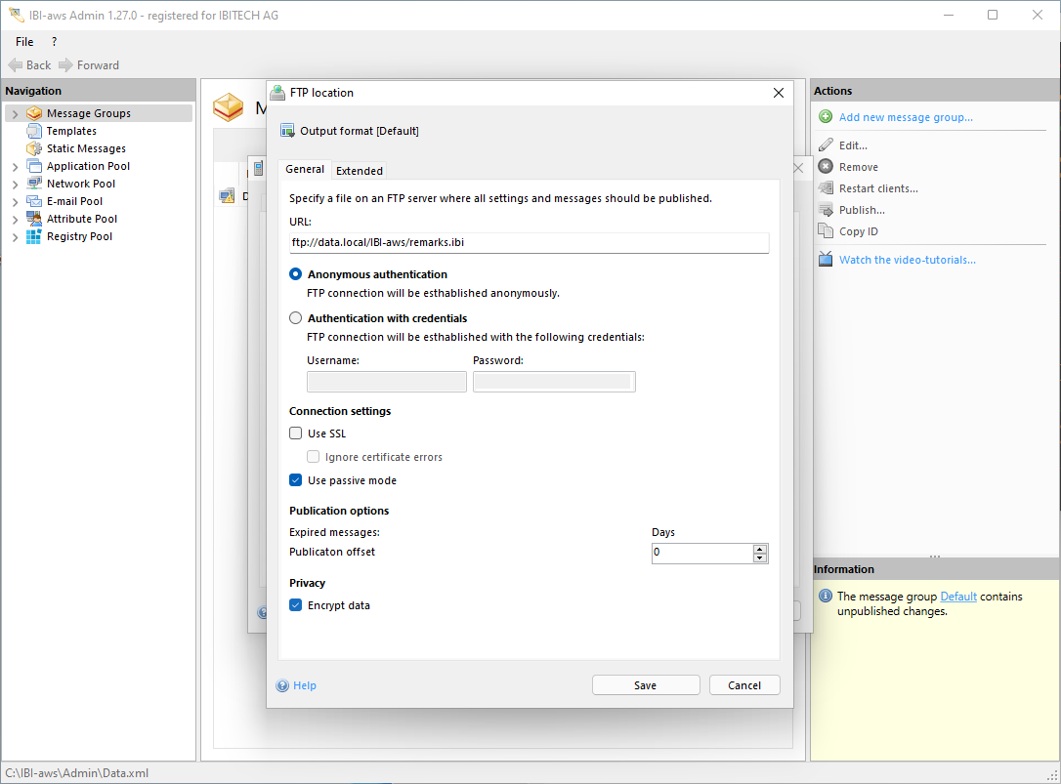Click the Attribute Pool icon

[x=34, y=219]
